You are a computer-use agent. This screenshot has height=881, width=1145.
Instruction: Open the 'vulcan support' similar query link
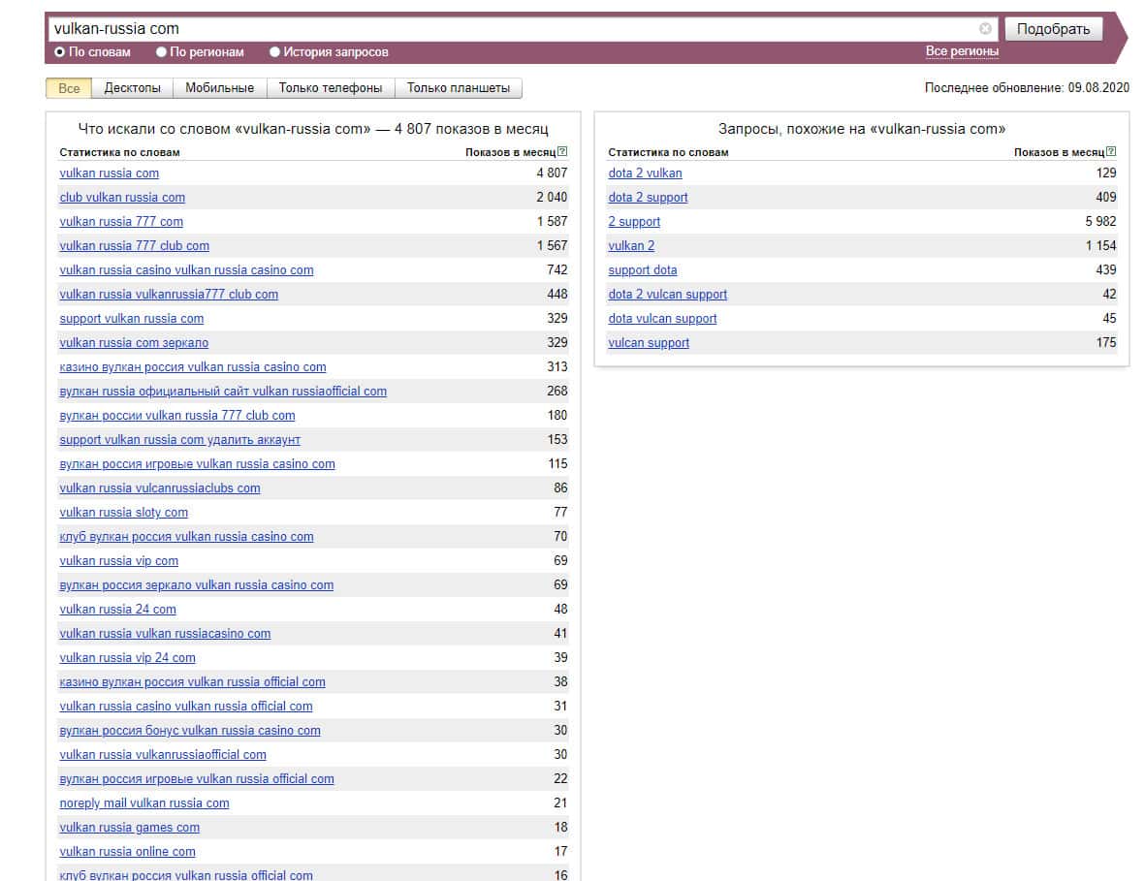(x=649, y=343)
